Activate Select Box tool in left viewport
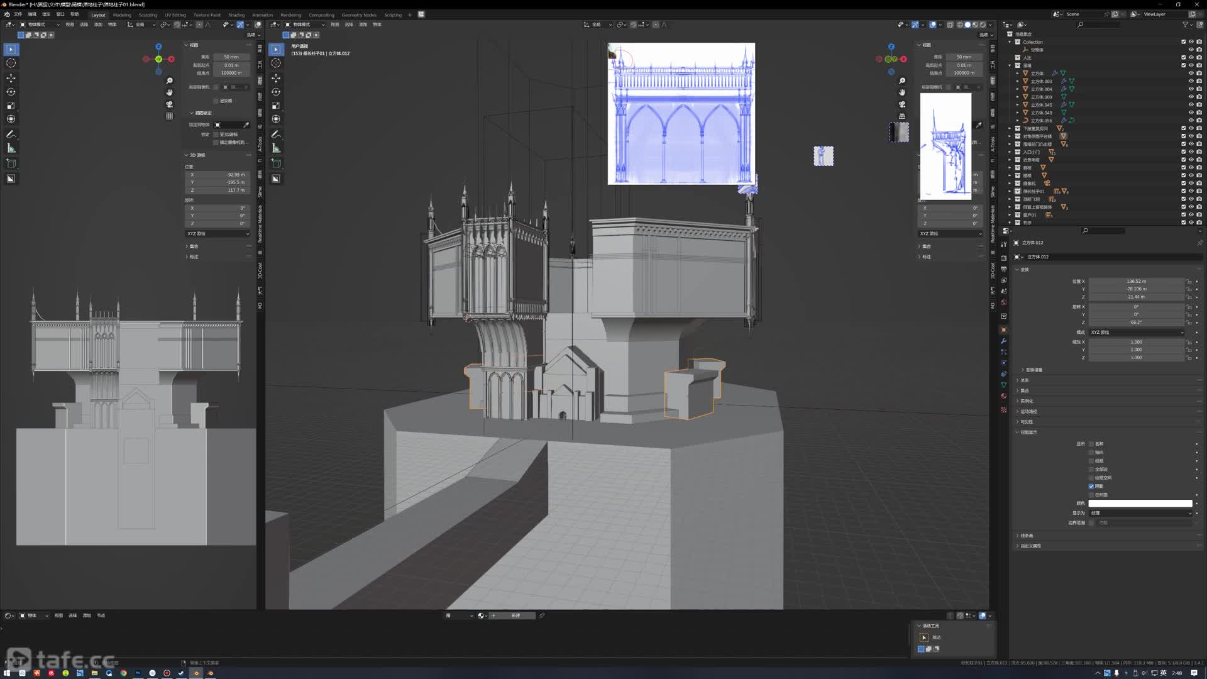The height and width of the screenshot is (679, 1207). click(x=11, y=49)
